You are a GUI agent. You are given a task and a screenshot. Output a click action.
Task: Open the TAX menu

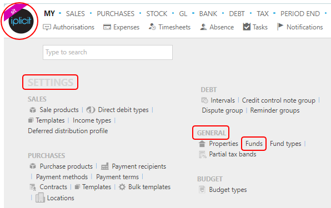(x=262, y=14)
